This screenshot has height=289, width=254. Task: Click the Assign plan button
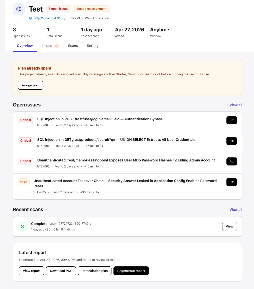(30, 85)
